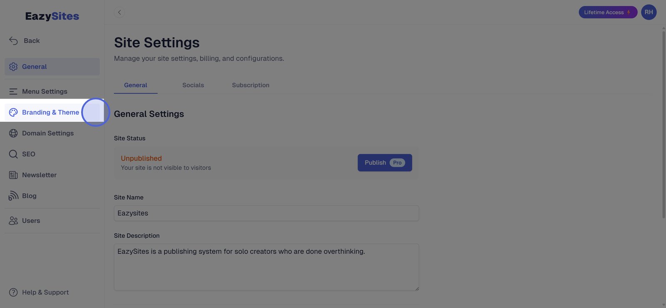Click the Blog feed icon
The image size is (666, 308).
pyautogui.click(x=13, y=196)
